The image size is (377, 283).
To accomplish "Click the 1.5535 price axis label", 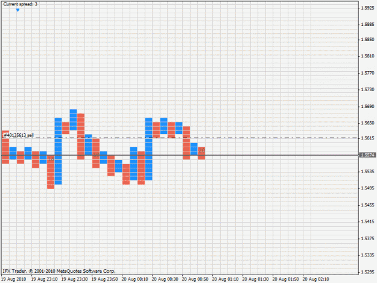I will (367, 171).
